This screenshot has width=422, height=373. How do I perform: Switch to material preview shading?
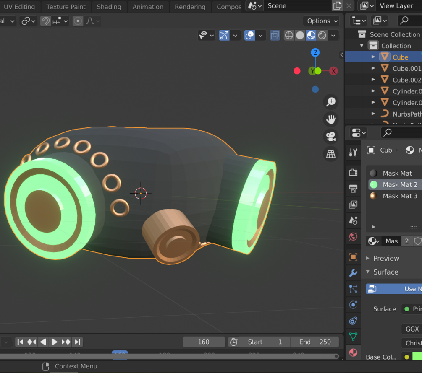point(311,36)
